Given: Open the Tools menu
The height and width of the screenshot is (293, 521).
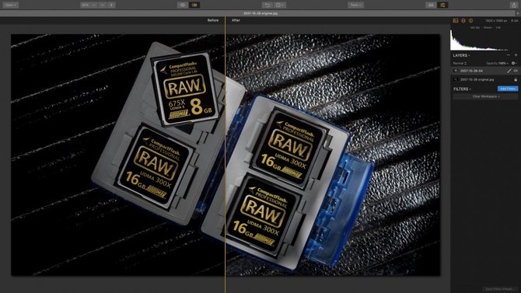Looking at the screenshot, I should coord(356,5).
